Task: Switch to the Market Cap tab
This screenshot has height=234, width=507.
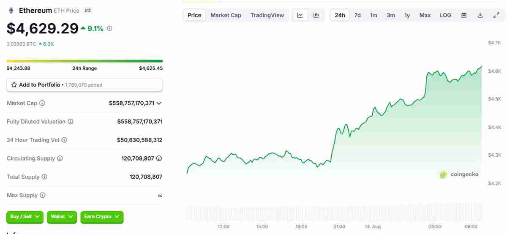Action: tap(226, 15)
